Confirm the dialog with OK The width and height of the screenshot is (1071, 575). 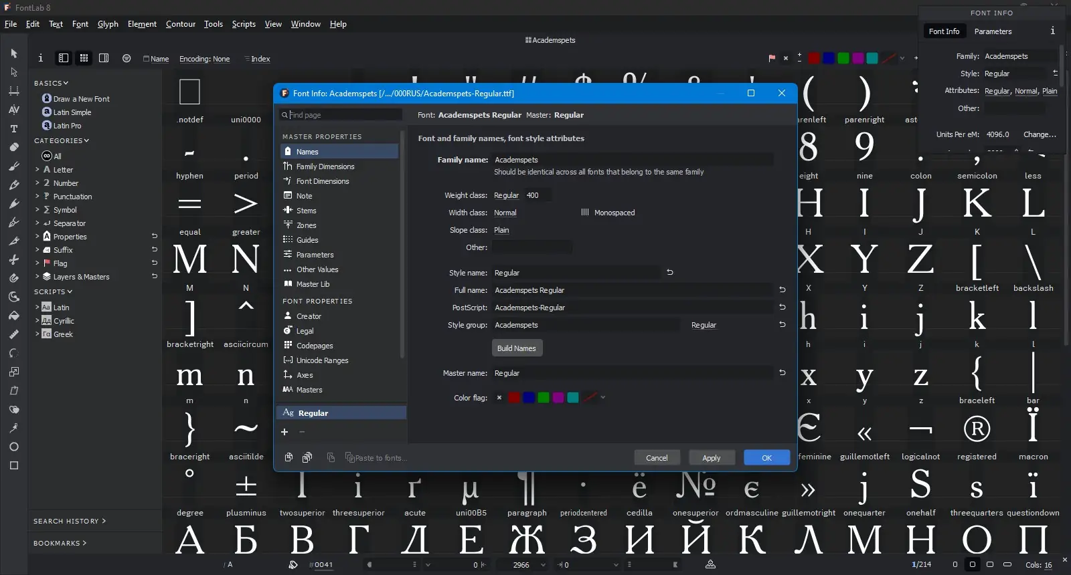point(766,458)
